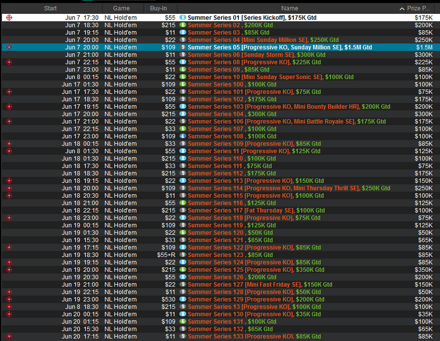Toggle the ascending sort arrow in Name header
The image size is (440, 341).
[x=402, y=9]
